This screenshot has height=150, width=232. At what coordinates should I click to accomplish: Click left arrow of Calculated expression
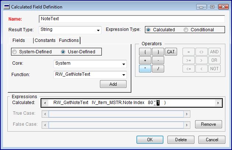pyautogui.click(x=45, y=103)
